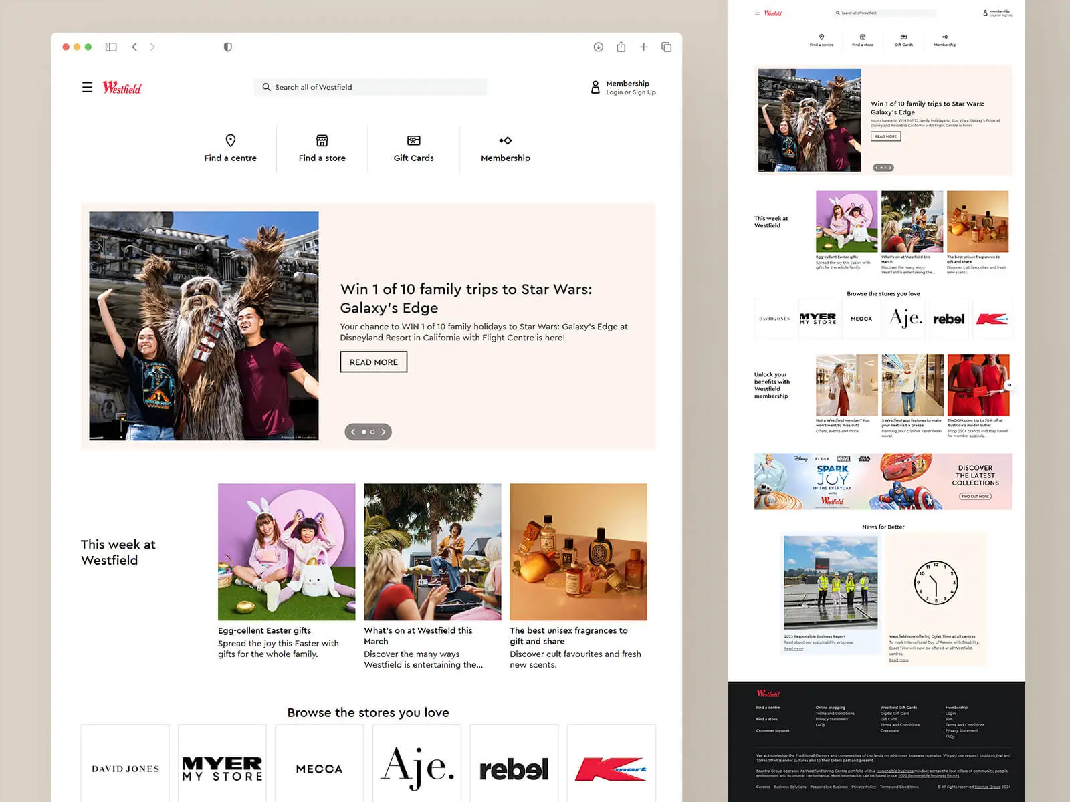Click READ MORE button in browser hero
This screenshot has height=802, width=1070.
[373, 362]
